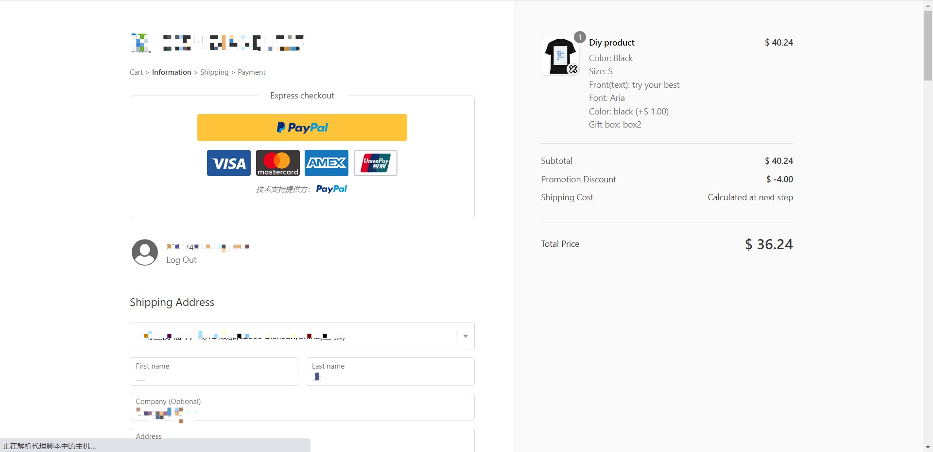Click the 'Subtotal' label
The height and width of the screenshot is (452, 933).
[x=556, y=161]
